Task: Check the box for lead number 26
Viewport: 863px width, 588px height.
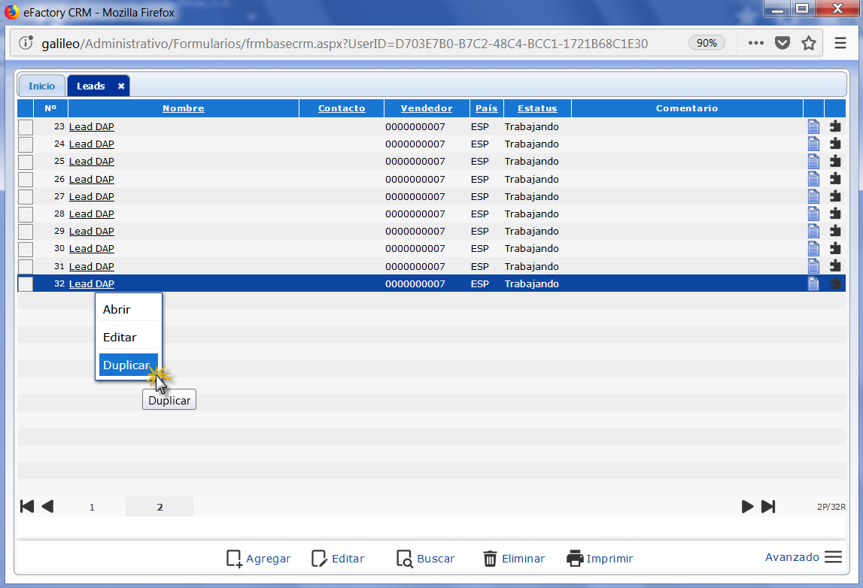Action: point(26,179)
